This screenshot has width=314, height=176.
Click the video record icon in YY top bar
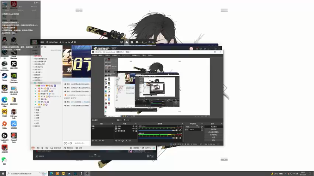coord(122,42)
